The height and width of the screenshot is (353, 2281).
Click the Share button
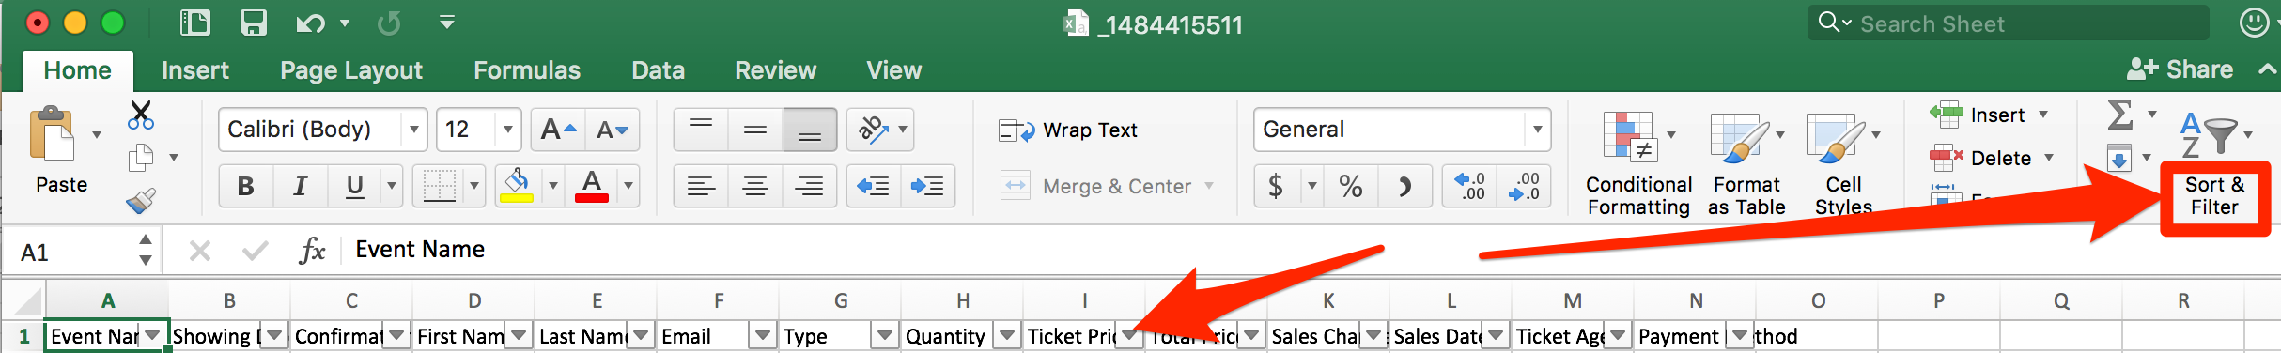pos(2180,69)
